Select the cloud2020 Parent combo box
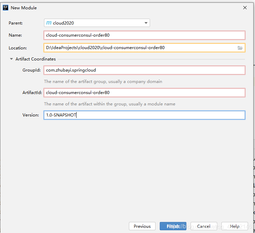 [x=97, y=23]
